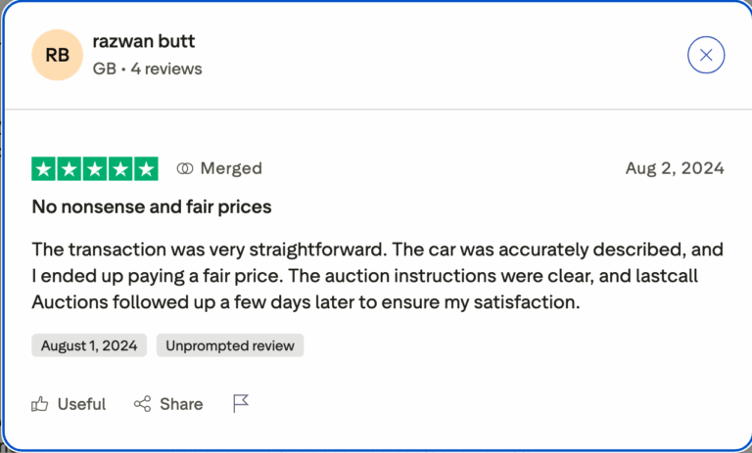Click the Aug 2, 2024 review date
This screenshot has width=752, height=453.
[x=675, y=168]
